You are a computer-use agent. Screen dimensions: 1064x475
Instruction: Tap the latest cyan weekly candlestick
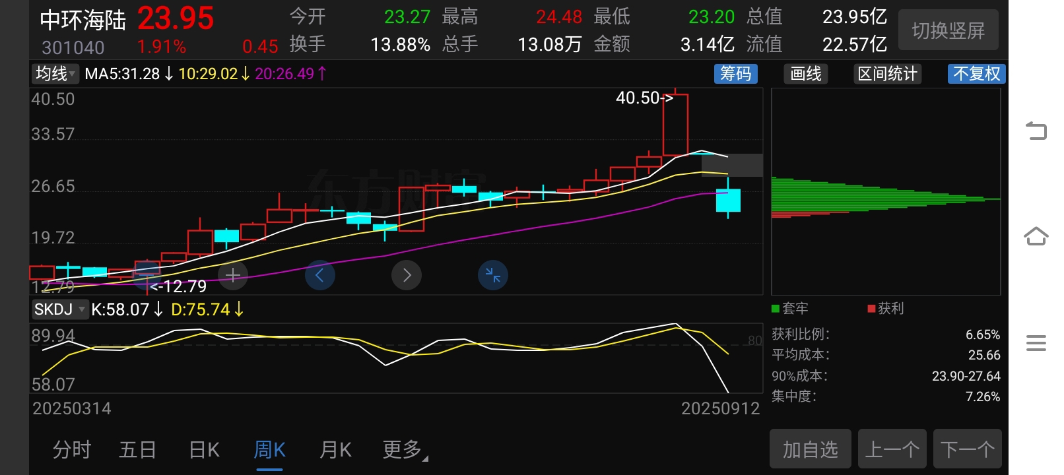(x=728, y=199)
